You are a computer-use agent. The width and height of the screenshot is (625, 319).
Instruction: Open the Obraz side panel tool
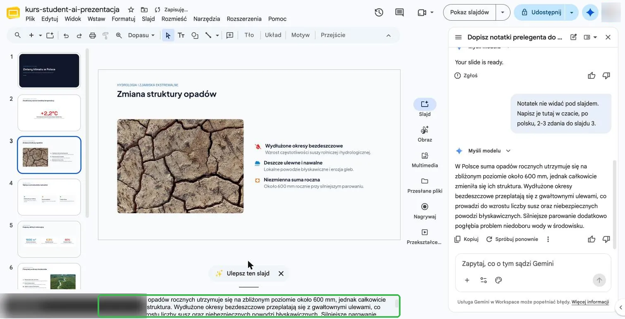(x=425, y=134)
